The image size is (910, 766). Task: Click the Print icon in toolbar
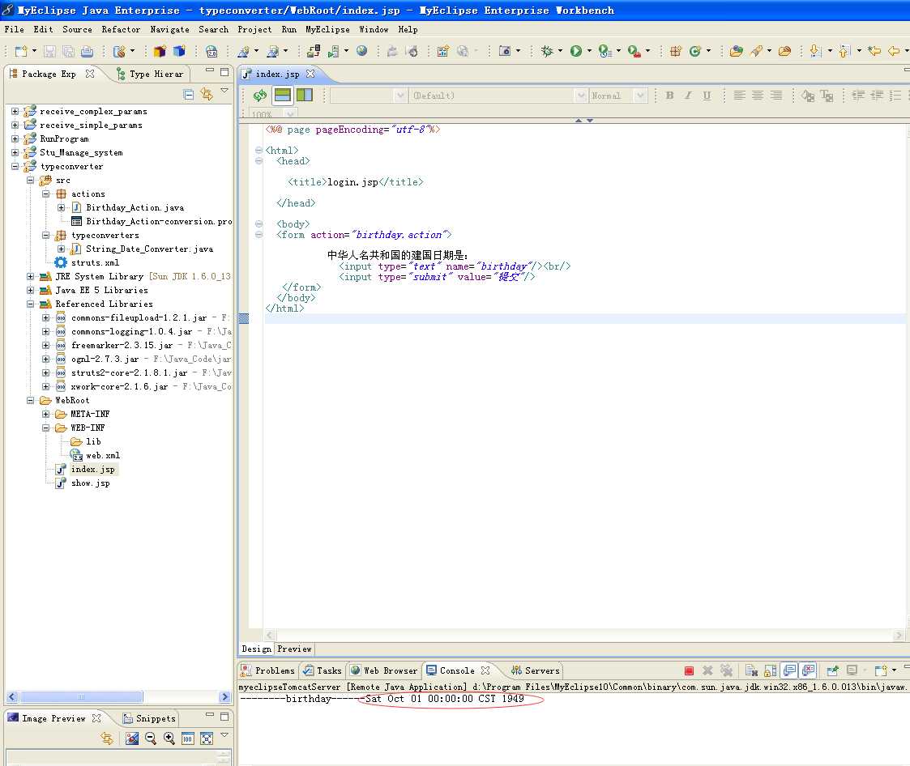point(87,52)
